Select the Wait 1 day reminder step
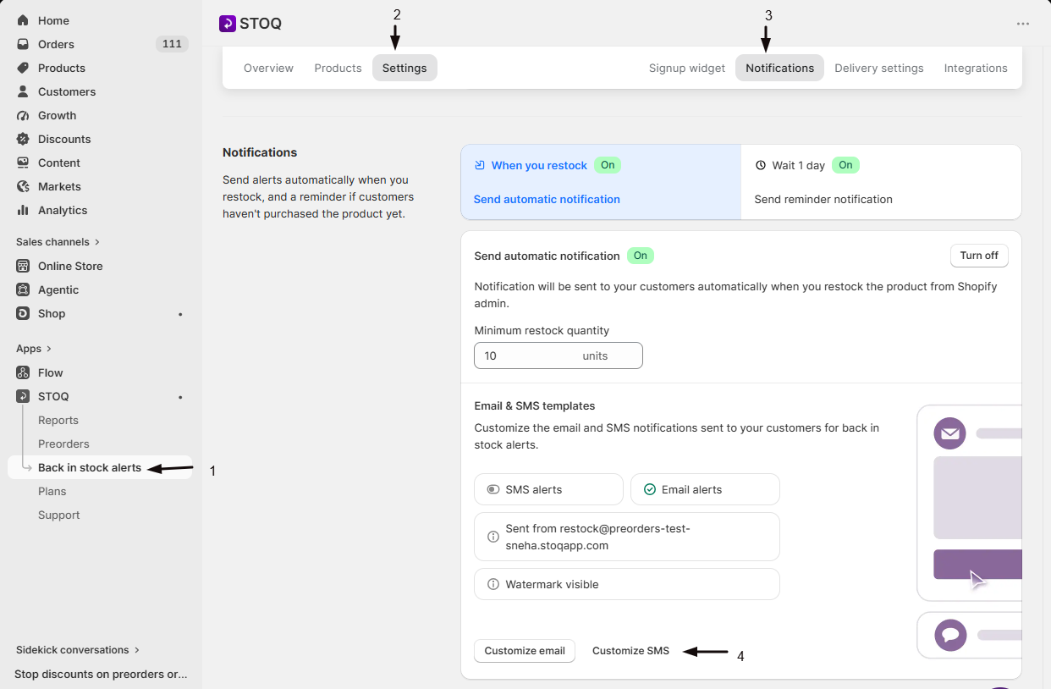The height and width of the screenshot is (689, 1051). coord(881,182)
